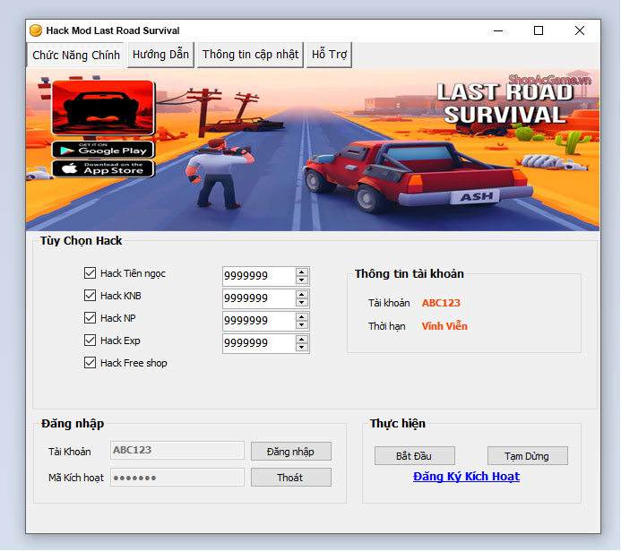
Task: Click the Tạm Dừng button
Action: pos(528,456)
